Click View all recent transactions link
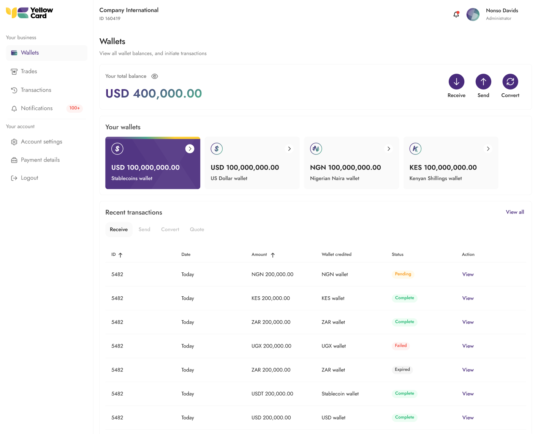 tap(515, 212)
